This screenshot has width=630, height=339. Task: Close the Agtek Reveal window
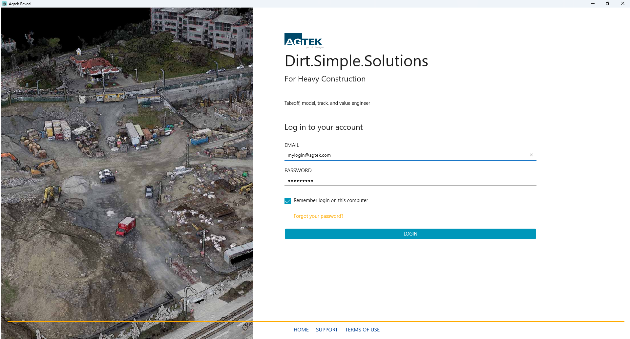click(622, 4)
